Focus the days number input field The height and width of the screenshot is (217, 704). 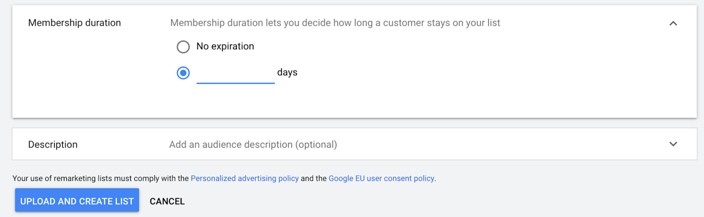(x=235, y=73)
